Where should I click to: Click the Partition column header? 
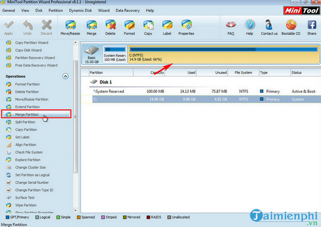[111, 73]
